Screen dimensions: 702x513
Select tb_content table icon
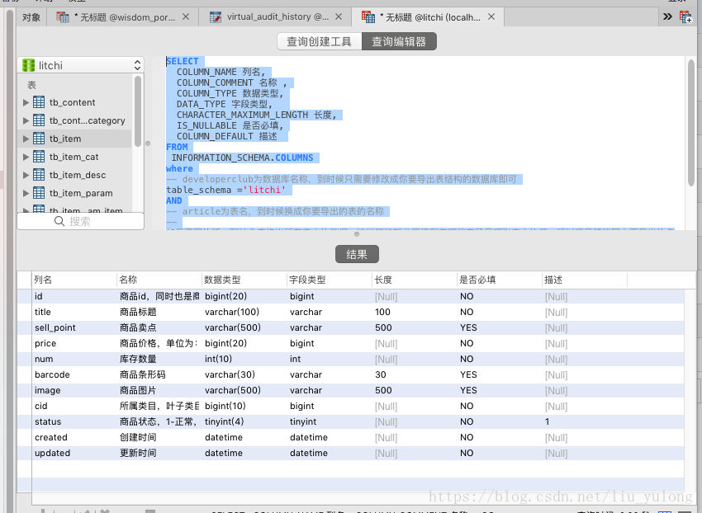(39, 102)
